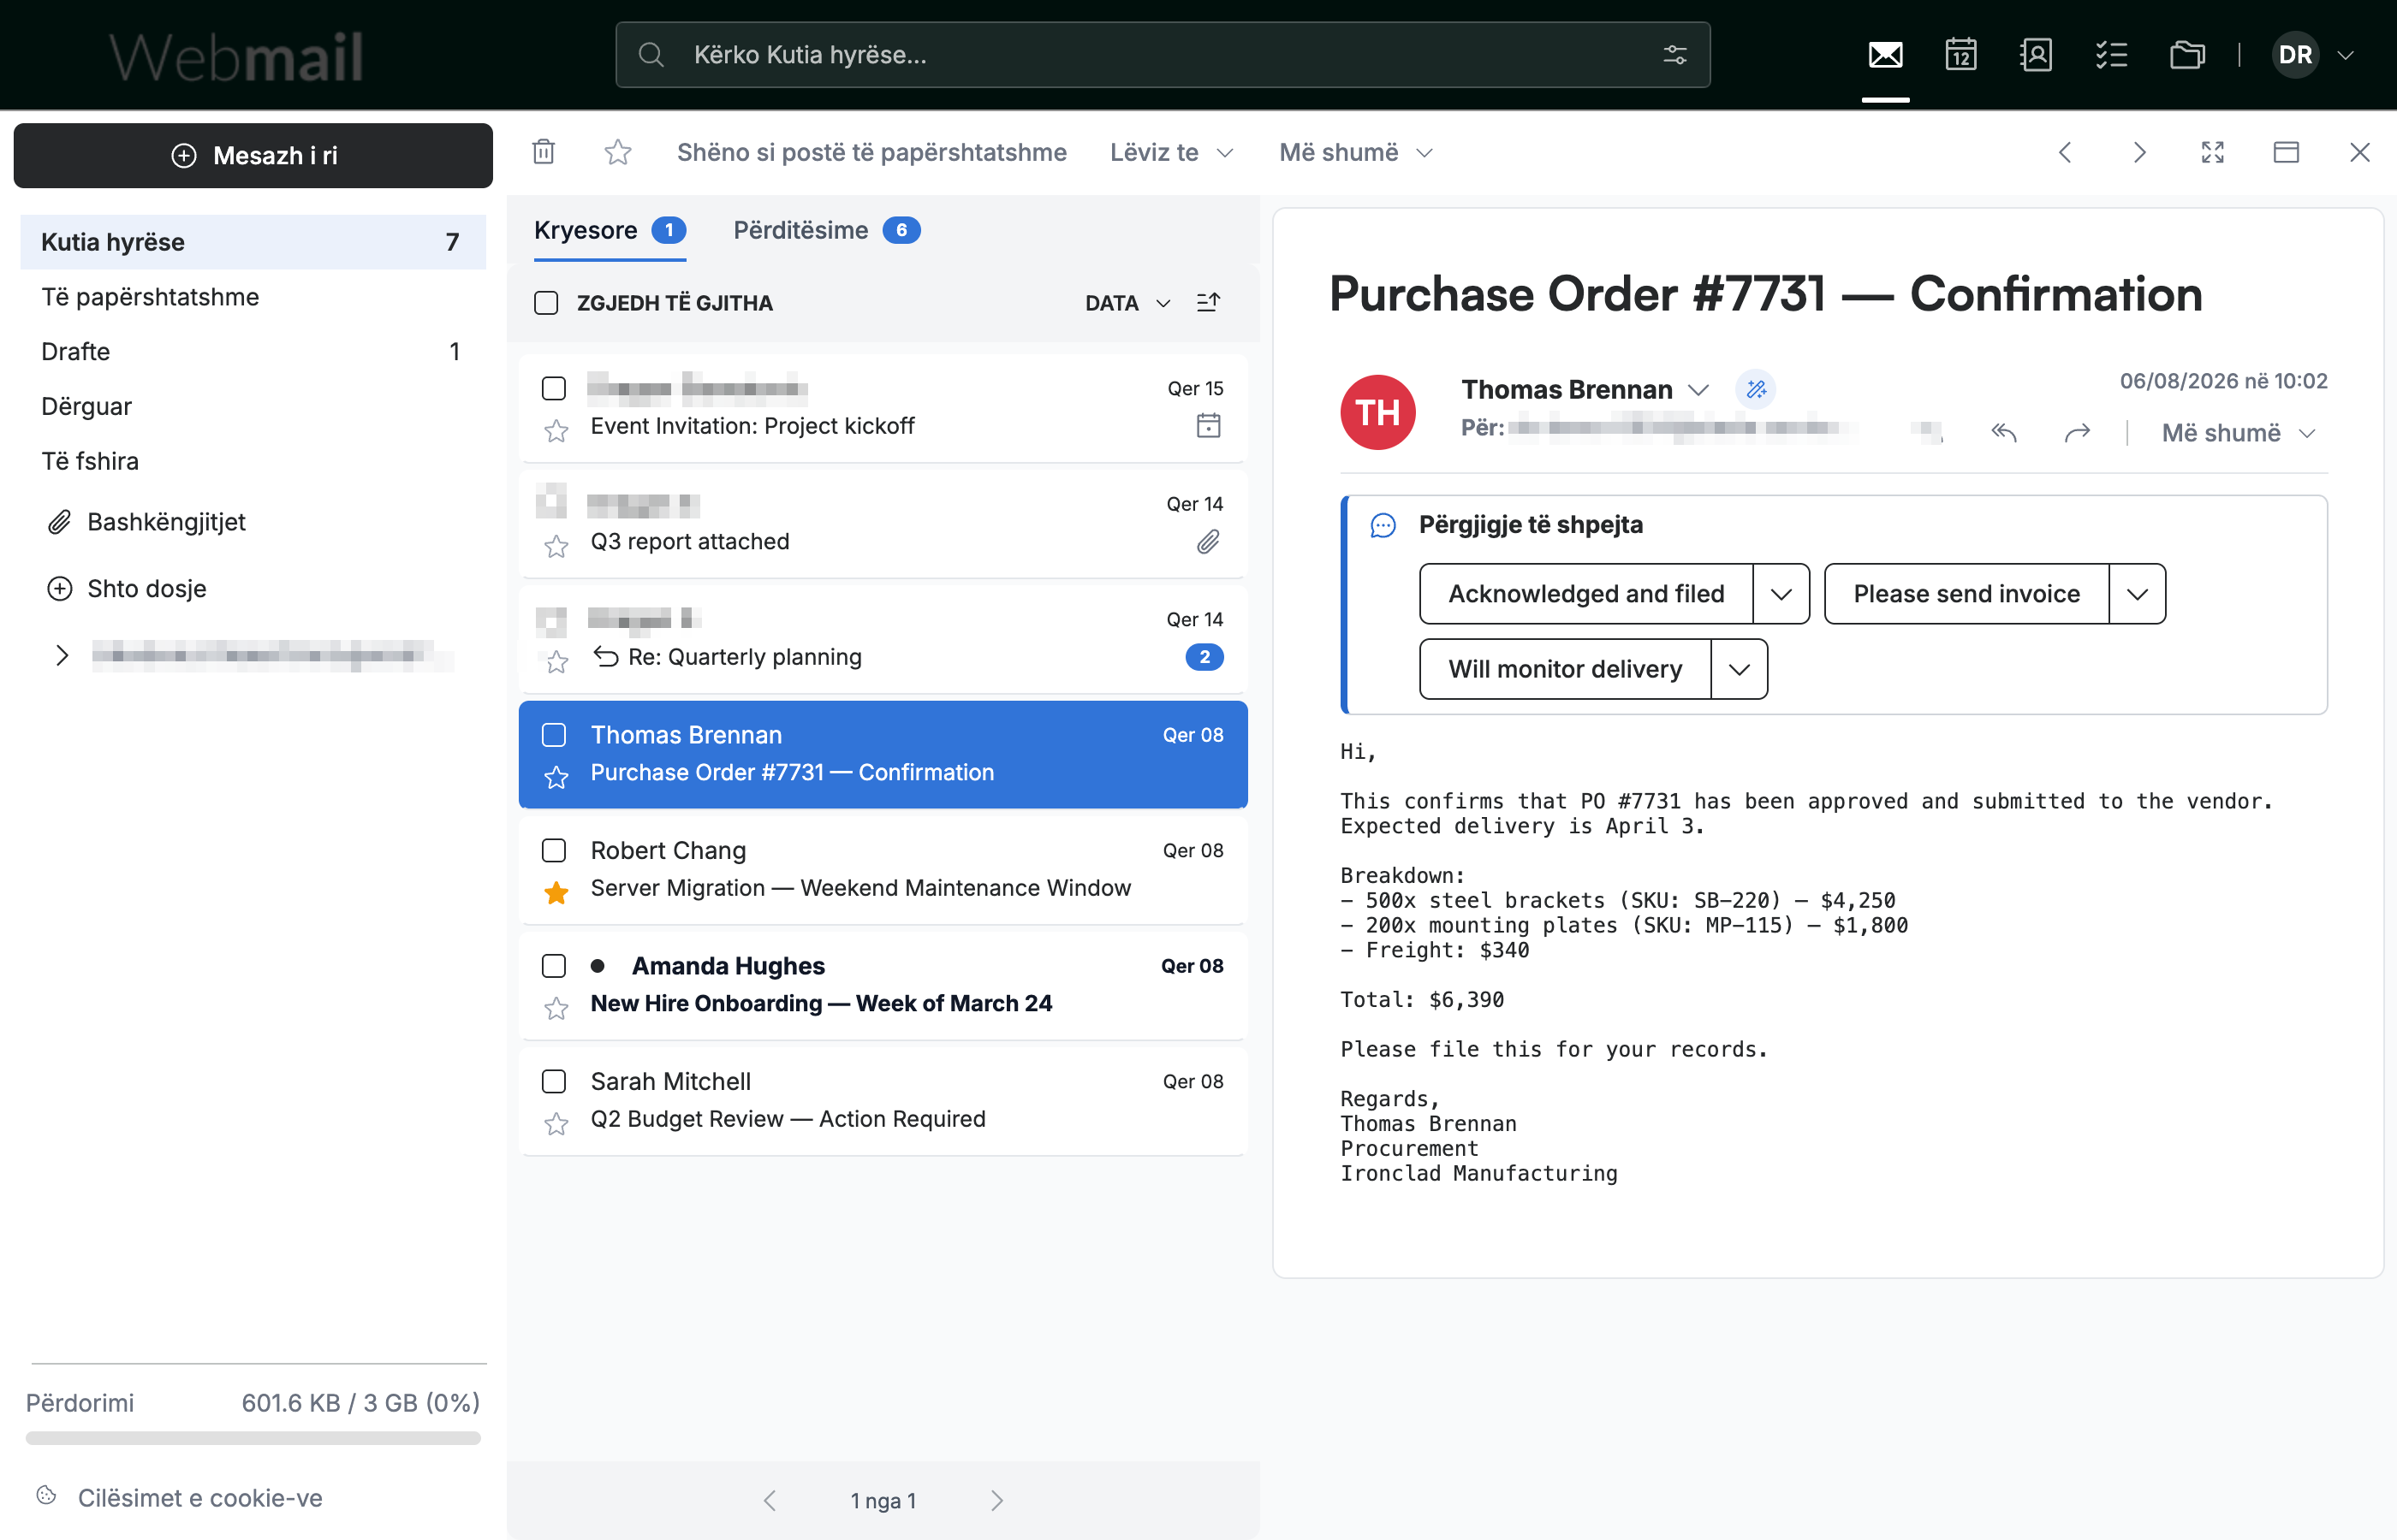2397x1540 pixels.
Task: Expand the Lëviz te dropdown
Action: coord(1171,152)
